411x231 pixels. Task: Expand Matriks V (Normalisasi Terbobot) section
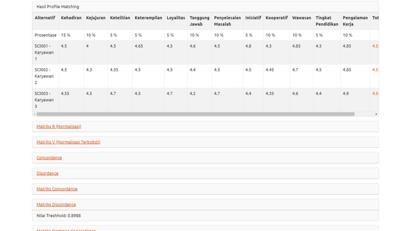tap(68, 142)
